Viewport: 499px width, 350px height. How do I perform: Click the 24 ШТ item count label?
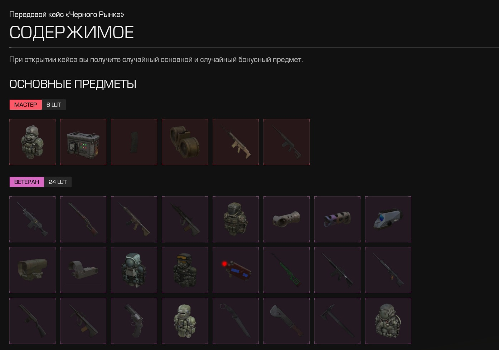(x=58, y=182)
